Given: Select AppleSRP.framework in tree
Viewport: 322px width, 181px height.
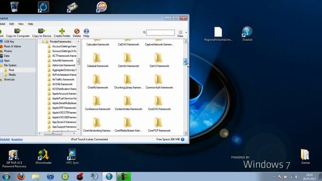Looking at the screenshot, I should 64,108.
